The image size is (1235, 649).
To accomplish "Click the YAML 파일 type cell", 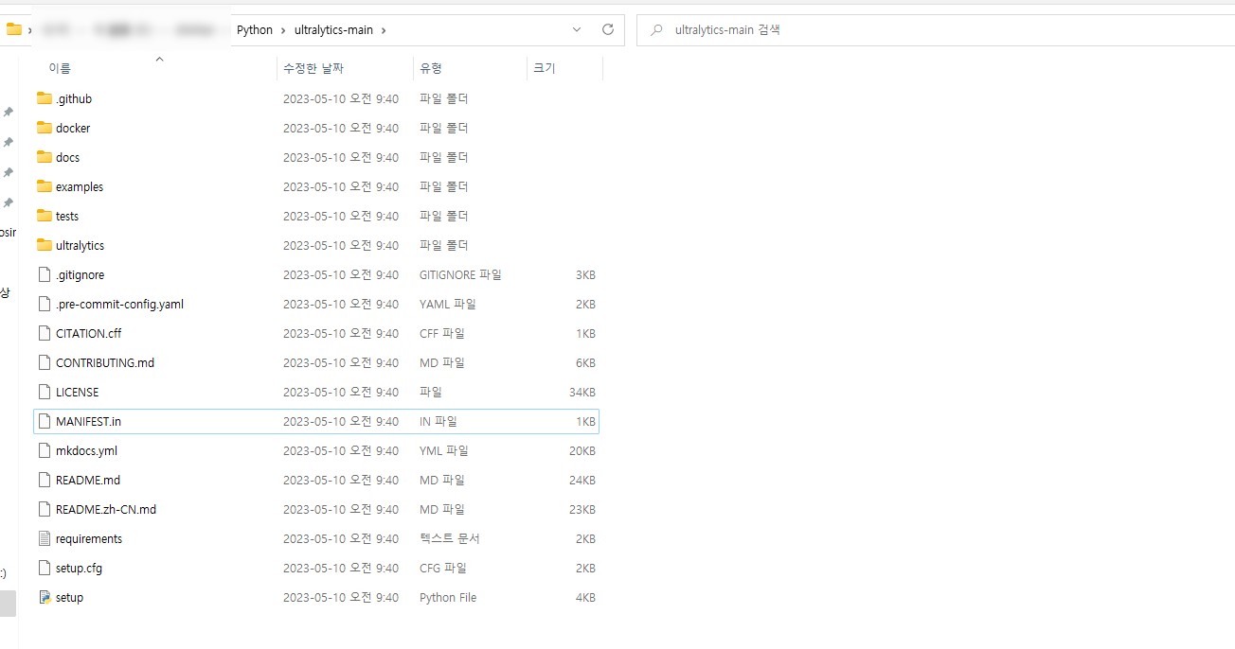I will (448, 304).
